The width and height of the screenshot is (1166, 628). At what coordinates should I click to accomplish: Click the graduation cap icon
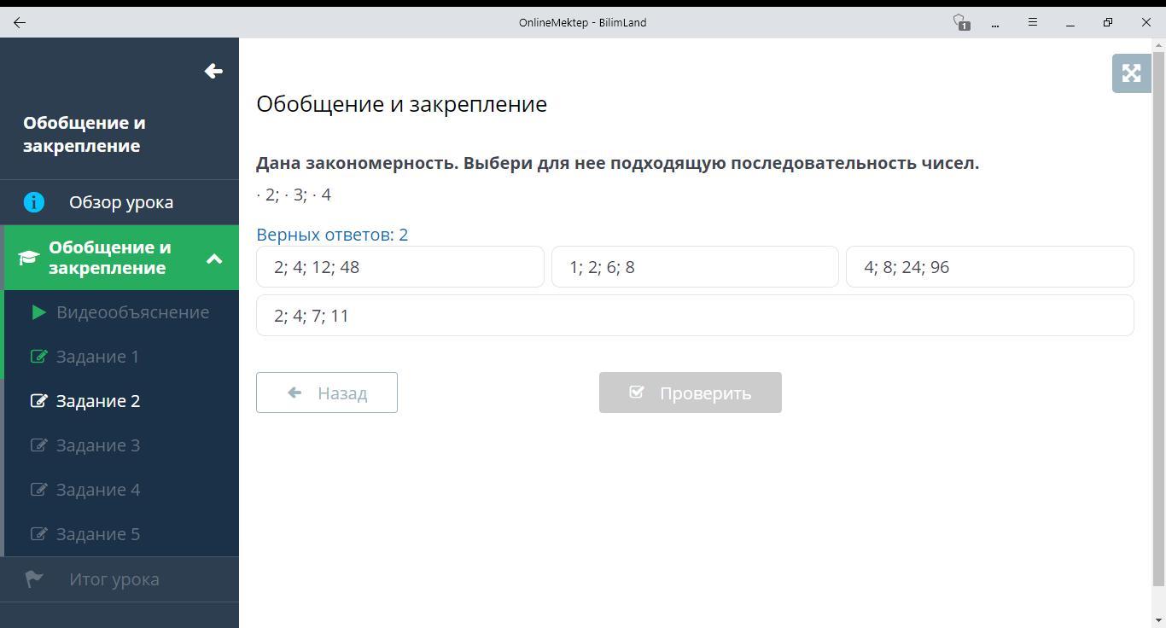click(28, 258)
